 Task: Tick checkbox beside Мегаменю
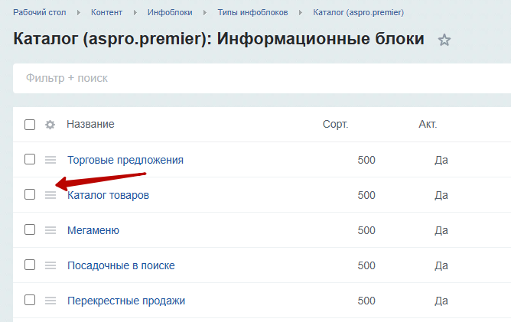tap(30, 229)
